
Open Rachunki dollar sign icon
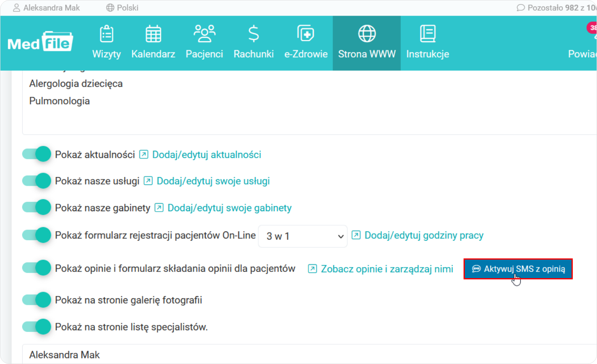click(x=253, y=34)
